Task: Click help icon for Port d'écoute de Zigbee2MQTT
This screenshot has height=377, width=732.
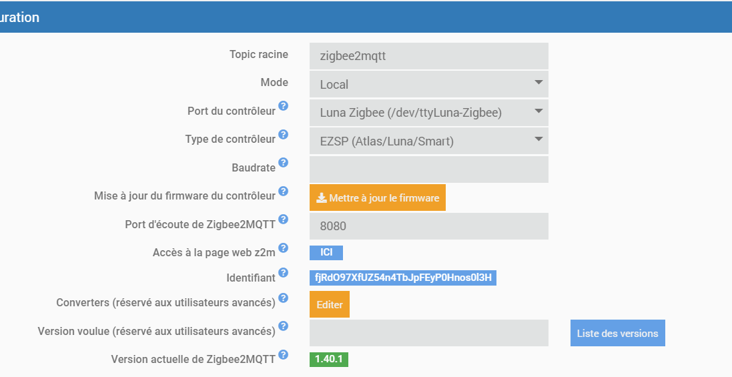Action: (x=283, y=220)
